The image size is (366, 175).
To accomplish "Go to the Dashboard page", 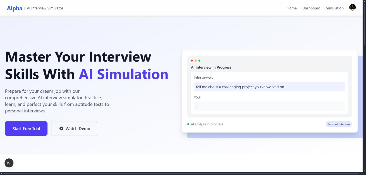I will coord(311,8).
